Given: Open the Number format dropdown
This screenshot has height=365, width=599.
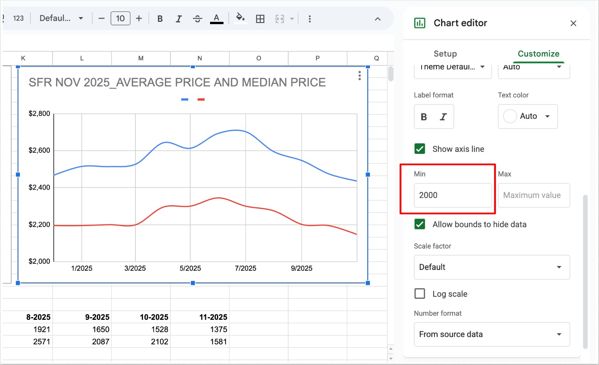Looking at the screenshot, I should tap(492, 334).
